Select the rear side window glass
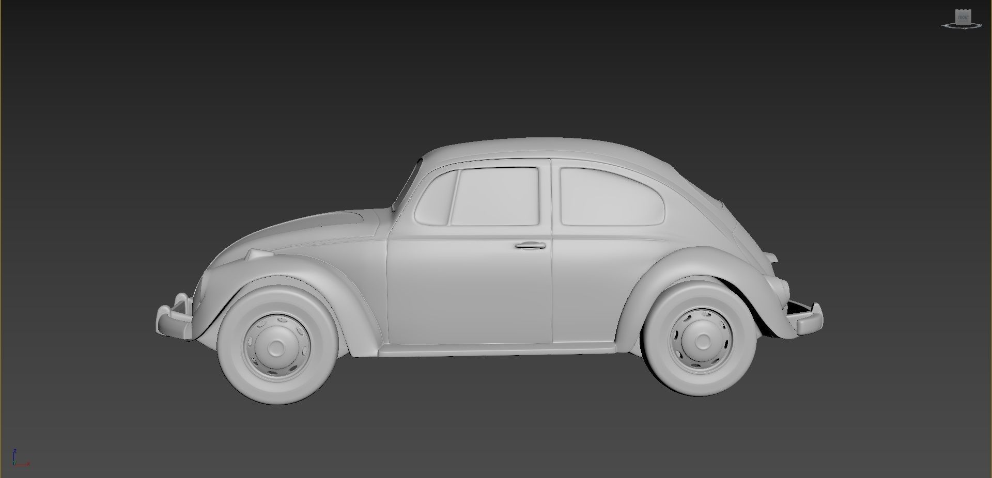 612,197
